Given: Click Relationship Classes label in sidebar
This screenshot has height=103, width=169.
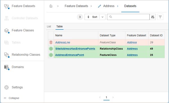Looking at the screenshot, I should (26, 55).
